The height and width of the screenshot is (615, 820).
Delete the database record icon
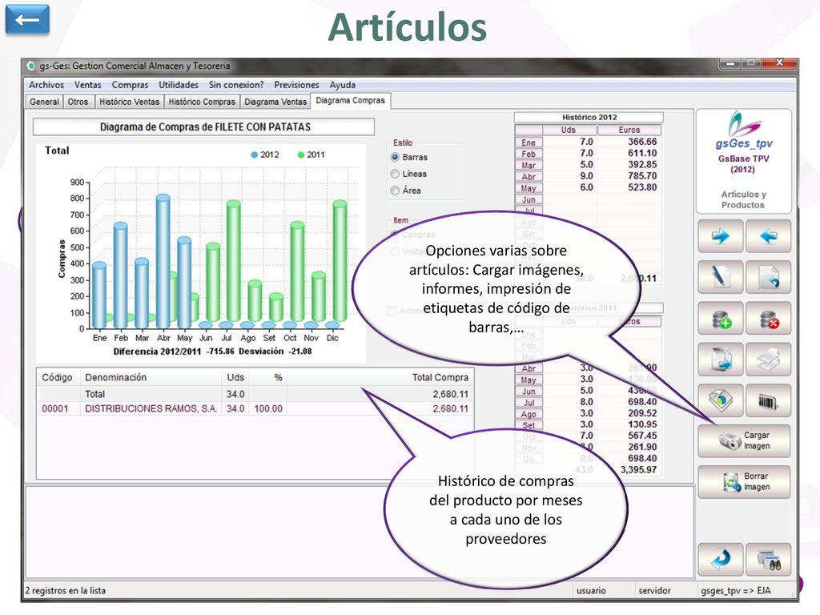point(768,319)
